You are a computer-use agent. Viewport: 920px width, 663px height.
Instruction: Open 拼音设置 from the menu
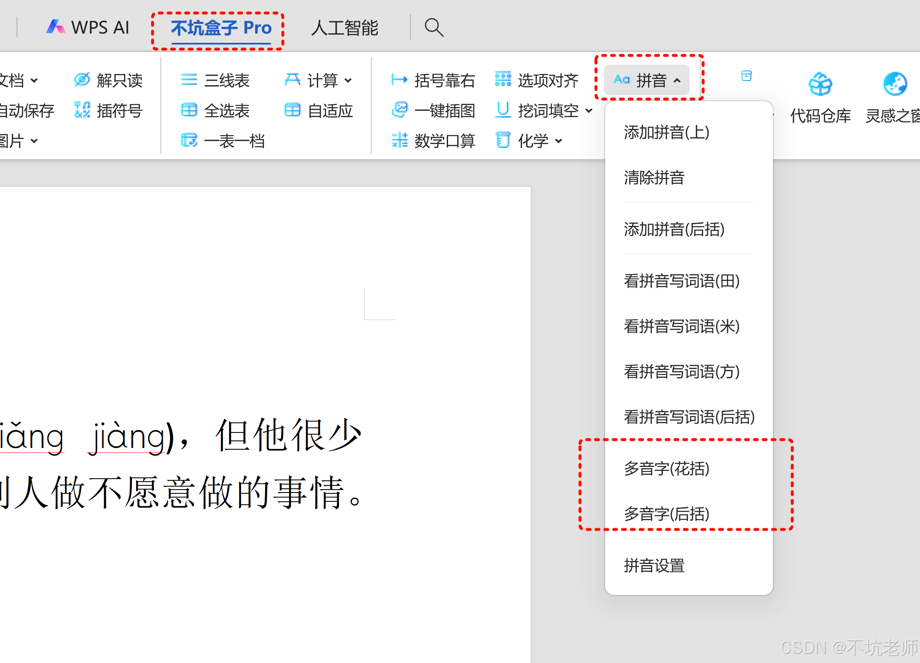(654, 565)
